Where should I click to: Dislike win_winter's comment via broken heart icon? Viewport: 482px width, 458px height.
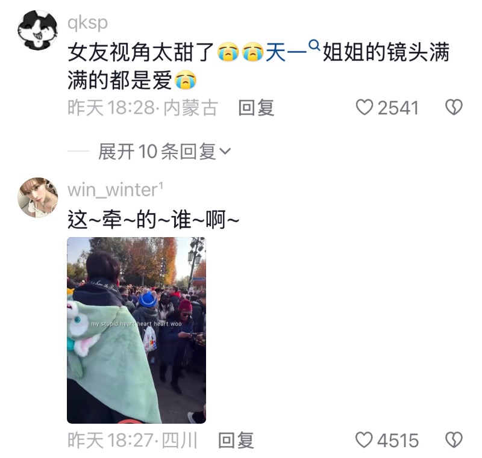(454, 440)
